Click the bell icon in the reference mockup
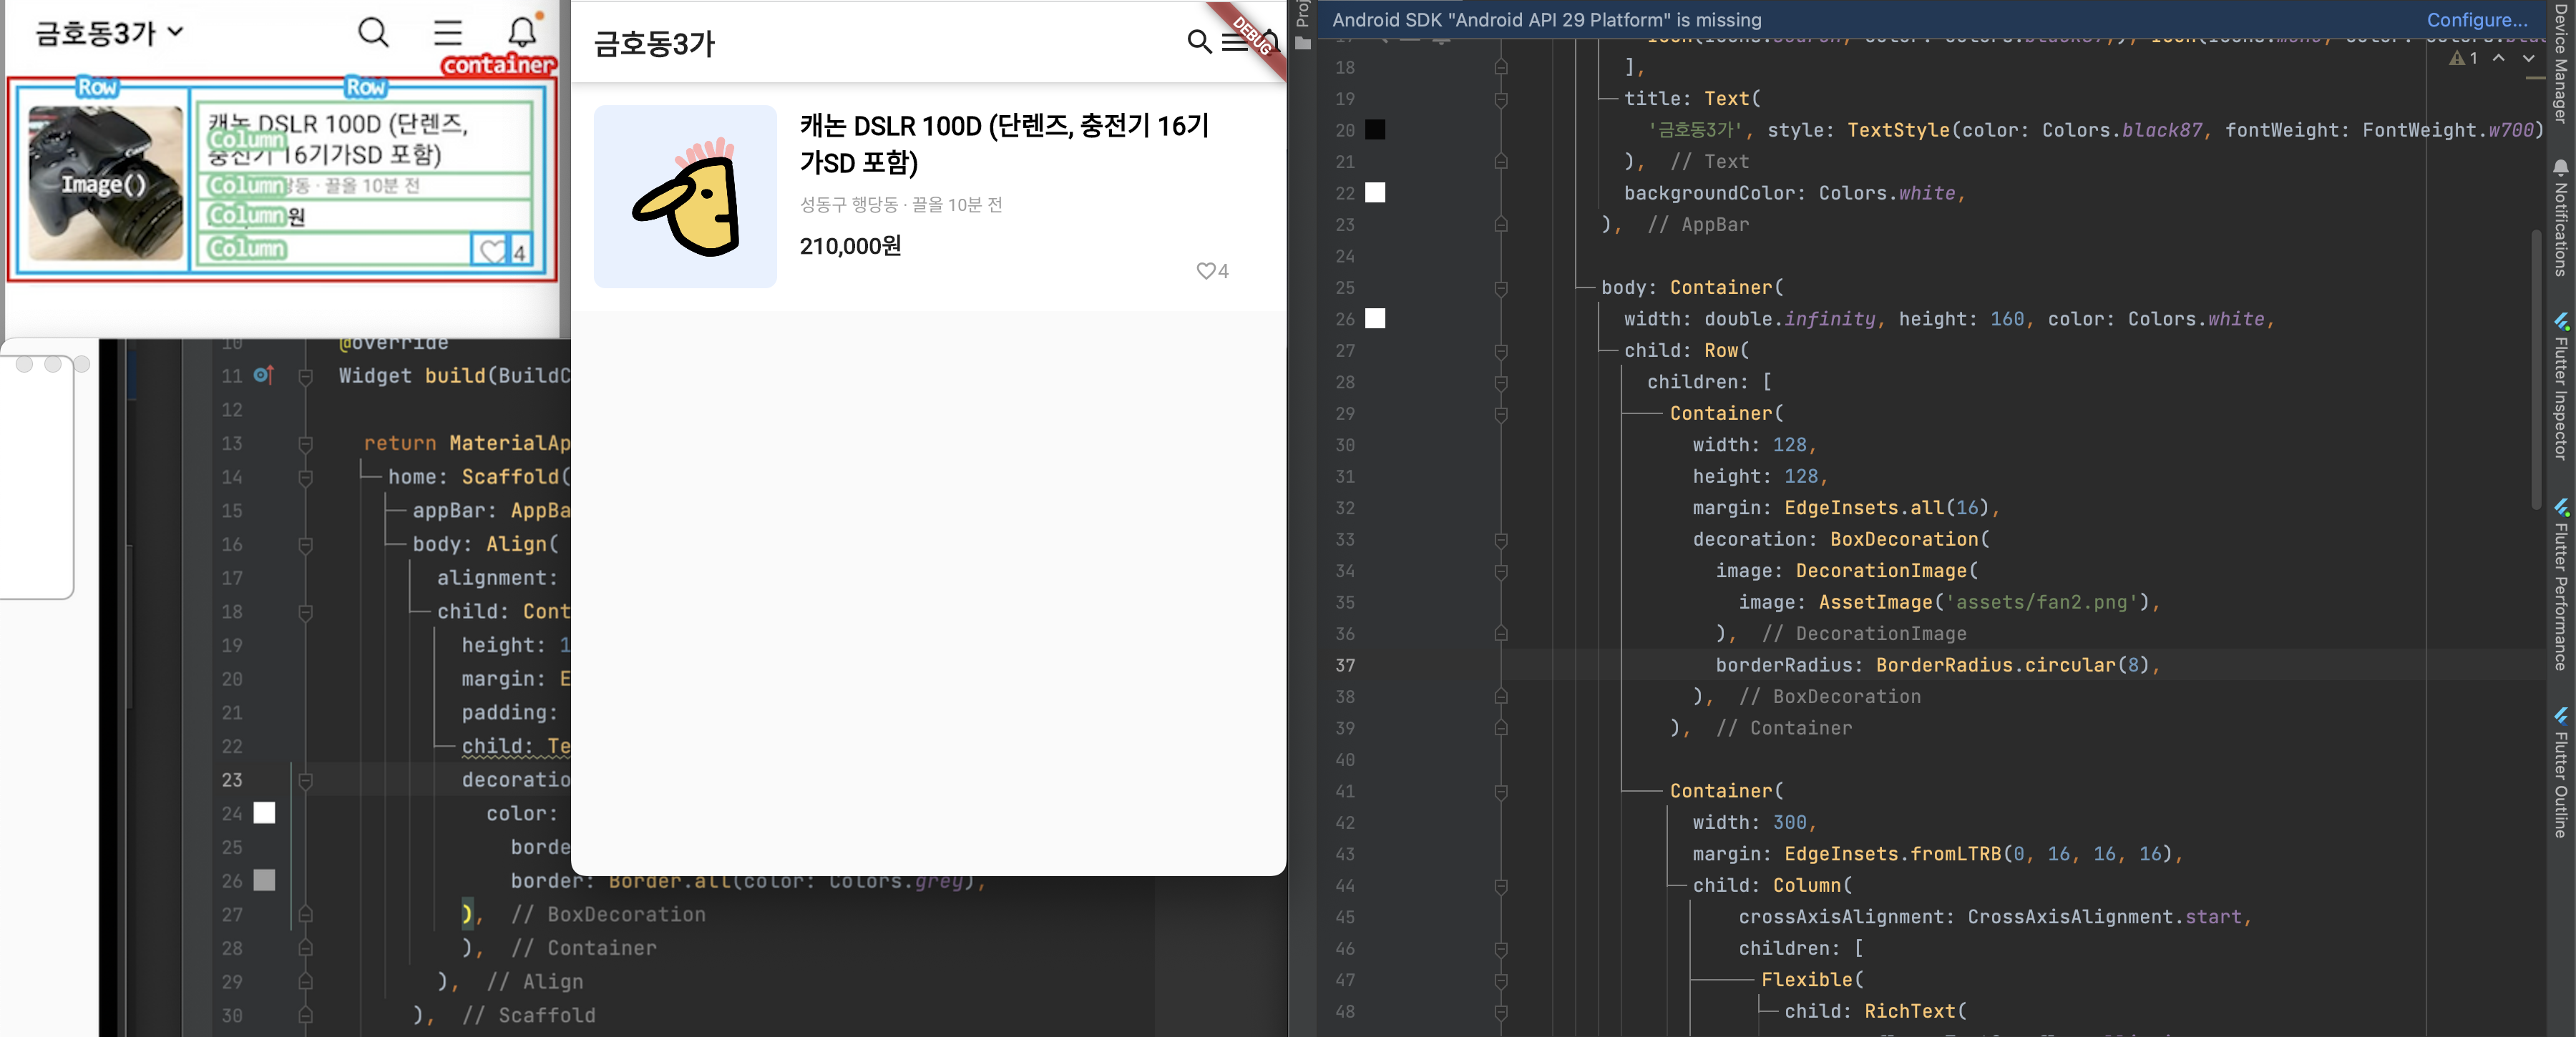Image resolution: width=2576 pixels, height=1037 pixels. [x=523, y=32]
